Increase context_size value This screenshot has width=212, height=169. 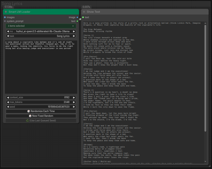pyautogui.click(x=74, y=97)
